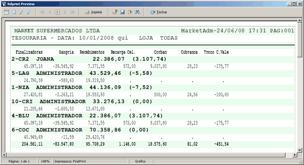Click the -100,00 Troco value
This screenshot has width=304, height=165.
pos(221,95)
